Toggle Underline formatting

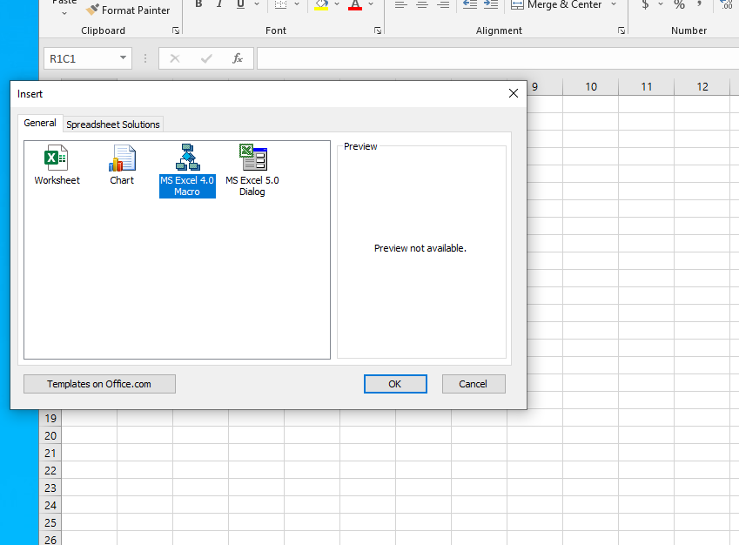[240, 5]
